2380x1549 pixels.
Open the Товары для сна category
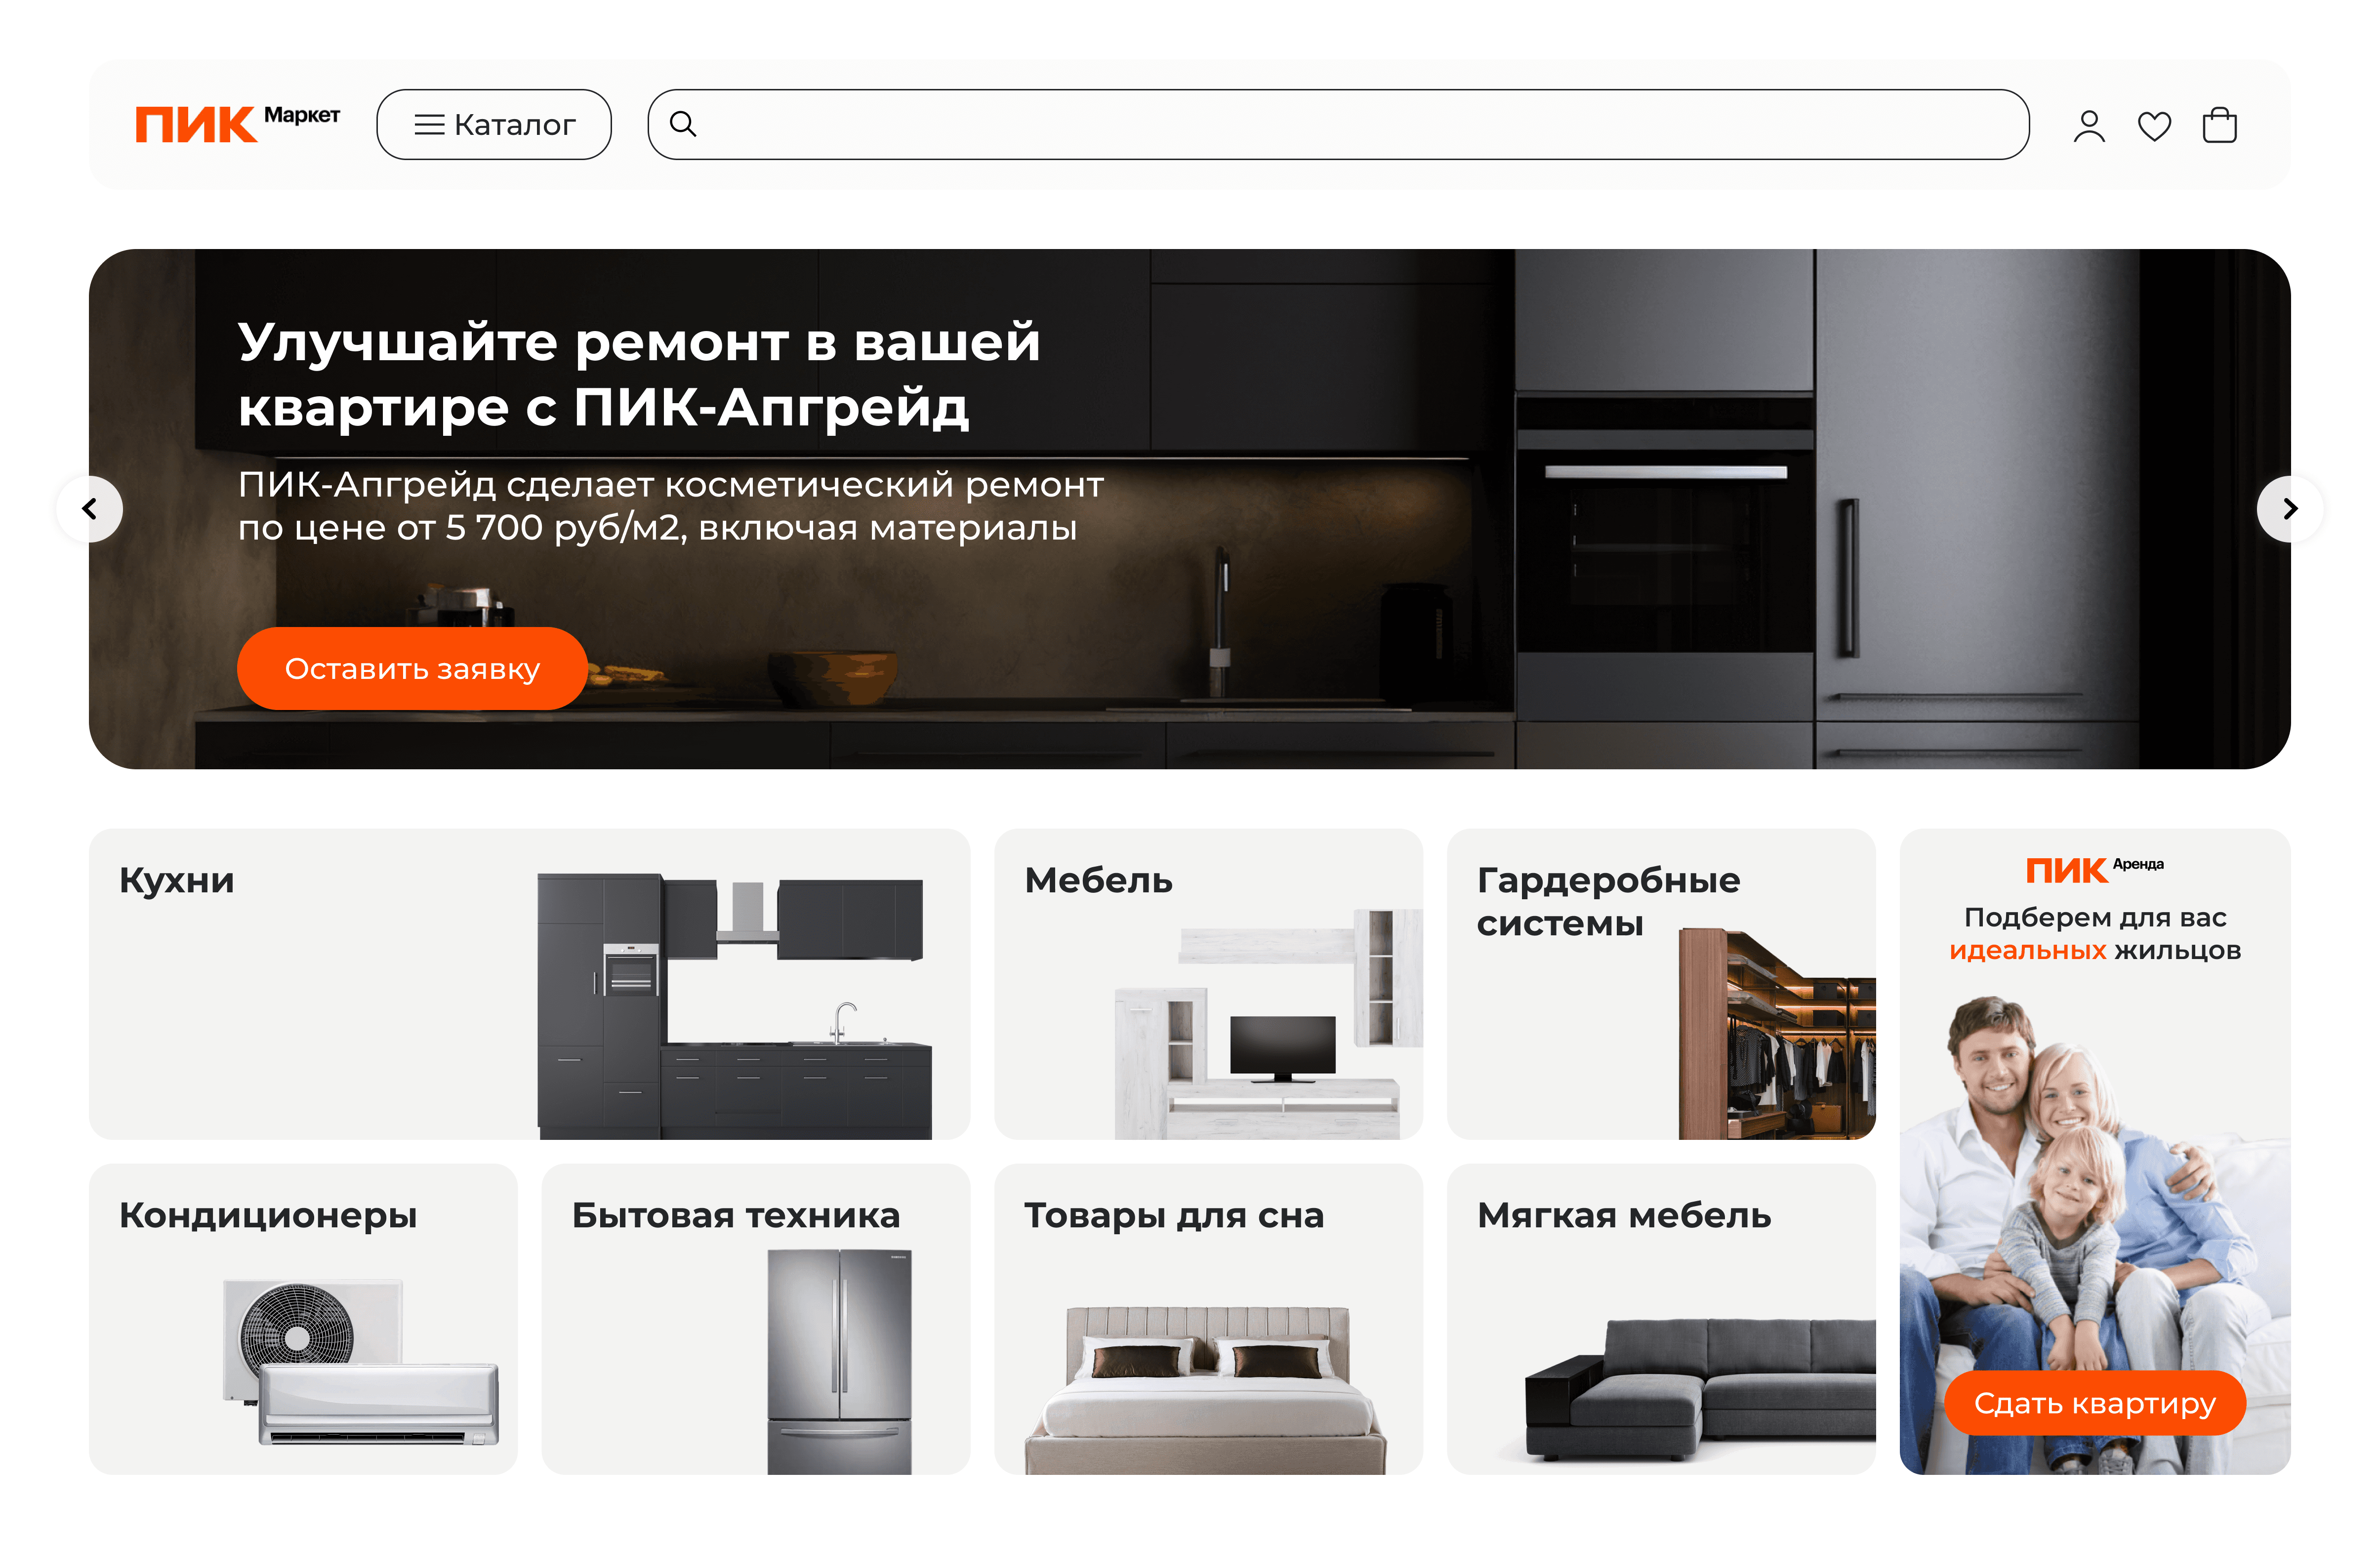coord(1208,1318)
